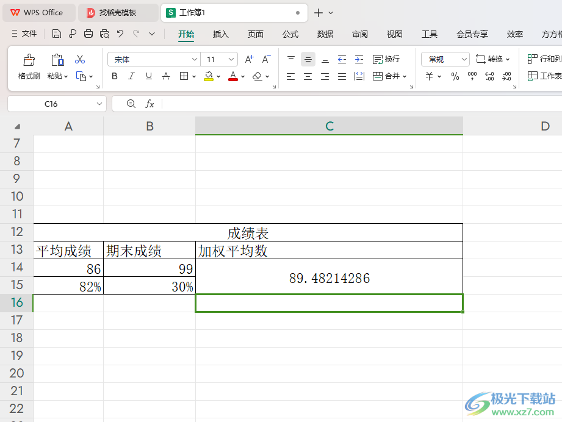Open the Name Box dropdown
562x422 pixels.
coord(99,104)
